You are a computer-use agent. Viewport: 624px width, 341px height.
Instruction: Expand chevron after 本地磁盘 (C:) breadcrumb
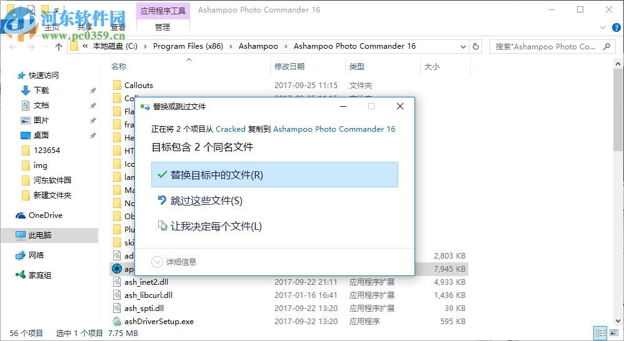click(145, 46)
